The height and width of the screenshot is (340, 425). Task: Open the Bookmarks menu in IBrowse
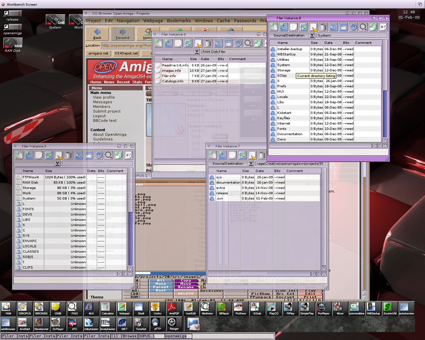click(179, 21)
